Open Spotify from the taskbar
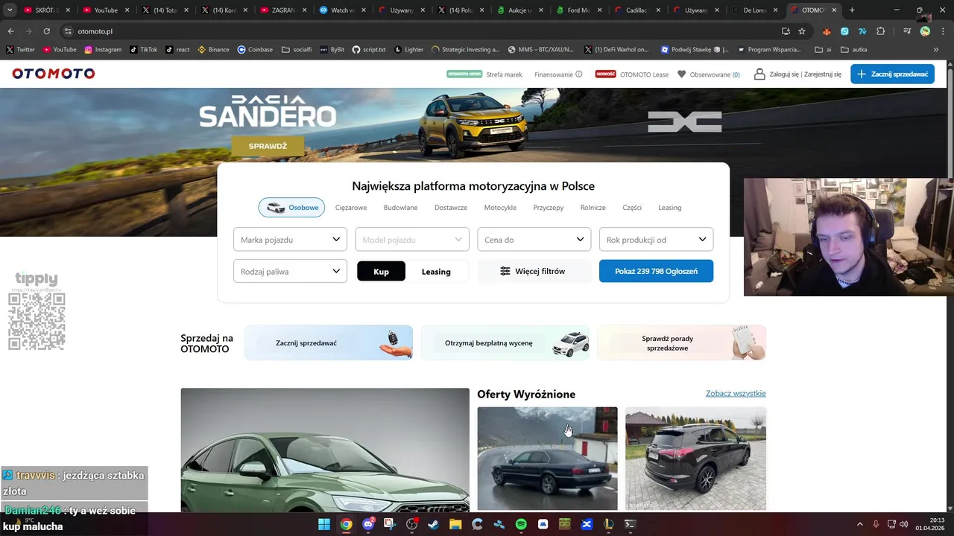 pyautogui.click(x=521, y=524)
